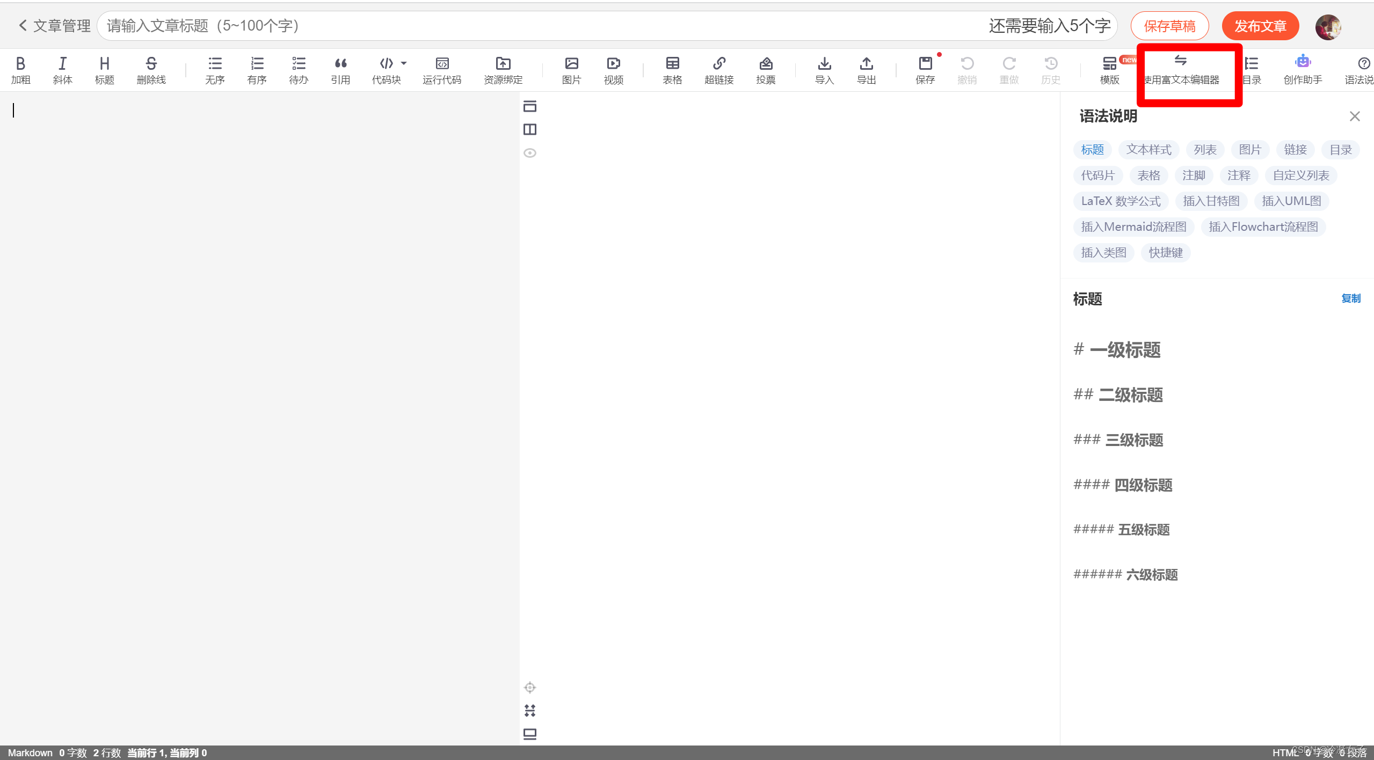
Task: Switch to split two-column view
Action: tap(530, 129)
